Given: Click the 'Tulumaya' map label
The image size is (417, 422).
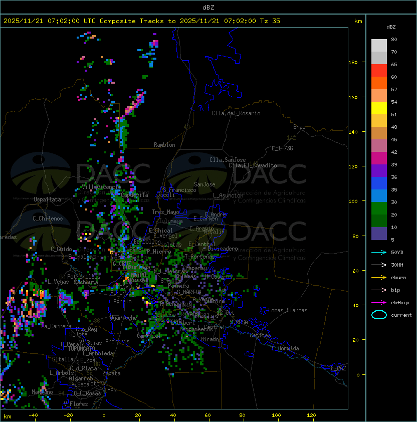Looking at the screenshot, I should (171, 221).
